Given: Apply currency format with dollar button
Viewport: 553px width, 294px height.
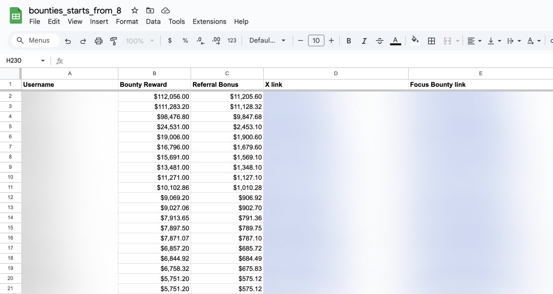Looking at the screenshot, I should [170, 40].
